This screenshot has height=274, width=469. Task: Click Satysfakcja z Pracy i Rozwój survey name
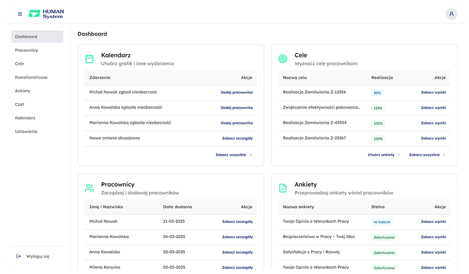pyautogui.click(x=311, y=251)
